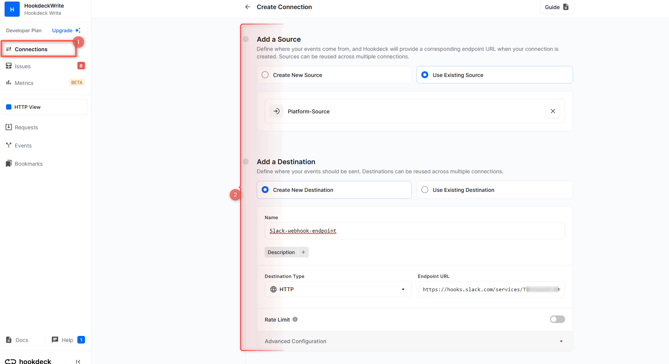Open the Guide
Screen dimensions: 669x364
pyautogui.click(x=557, y=7)
